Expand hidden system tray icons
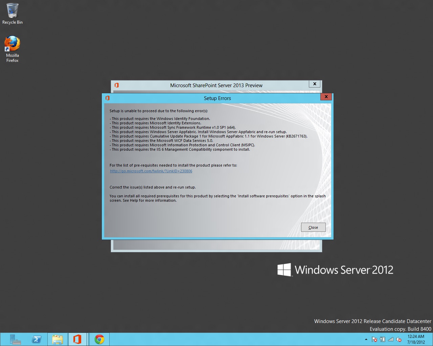 (x=366, y=339)
